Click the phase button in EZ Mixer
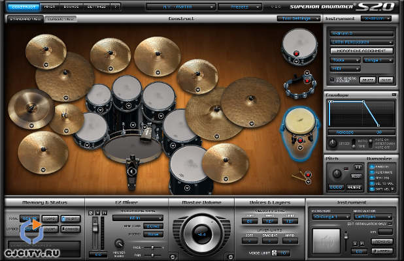Image resolution: width=404 pixels, height=261 pixels. point(91,213)
